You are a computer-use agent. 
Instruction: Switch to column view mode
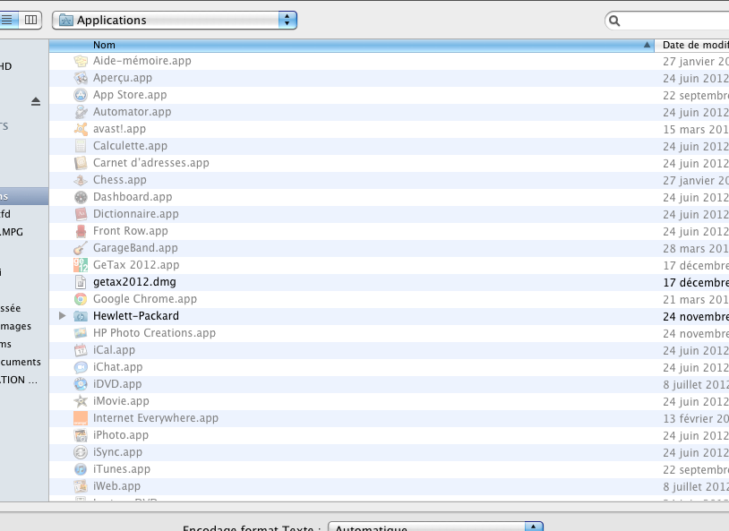pos(30,20)
